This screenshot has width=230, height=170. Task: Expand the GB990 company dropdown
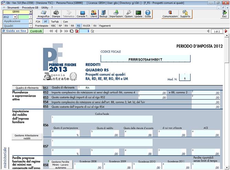tap(31, 12)
